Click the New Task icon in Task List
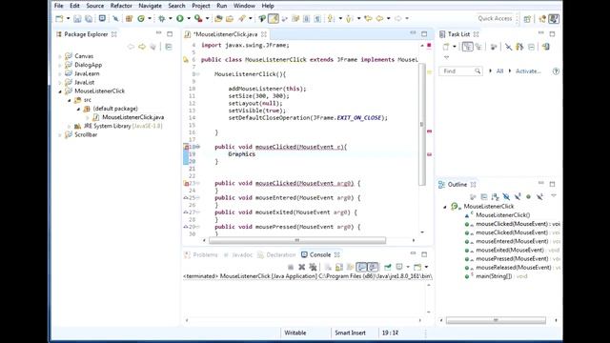610x343 pixels. pos(446,47)
